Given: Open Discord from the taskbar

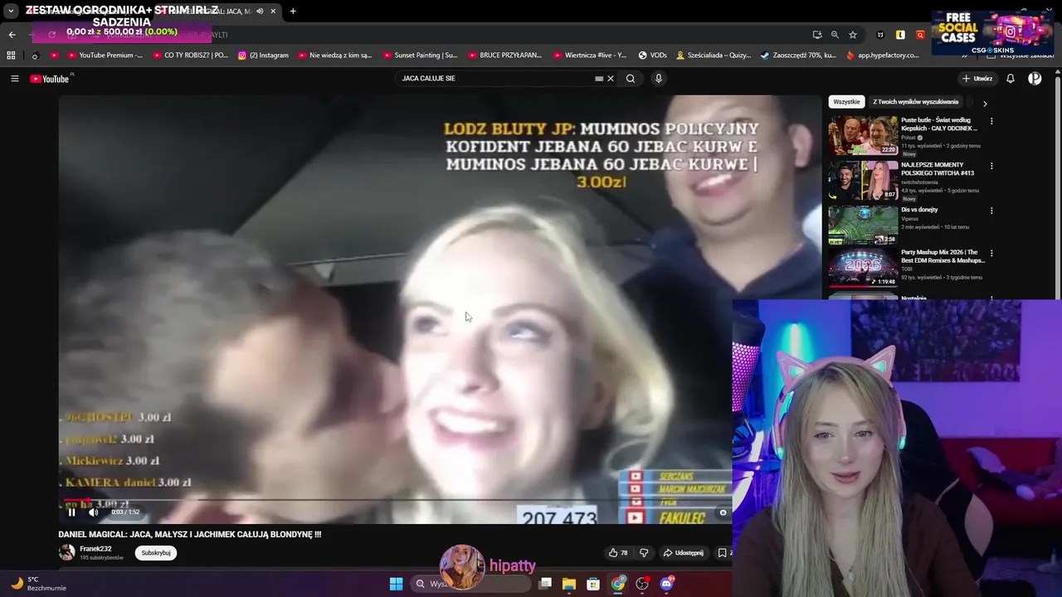Looking at the screenshot, I should pos(666,584).
